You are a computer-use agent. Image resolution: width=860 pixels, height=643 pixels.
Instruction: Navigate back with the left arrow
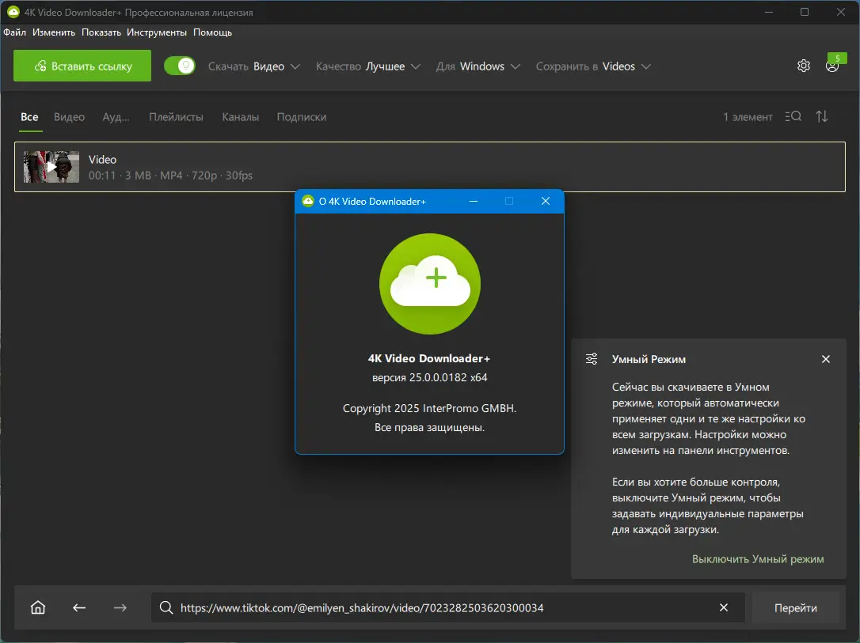click(x=79, y=607)
